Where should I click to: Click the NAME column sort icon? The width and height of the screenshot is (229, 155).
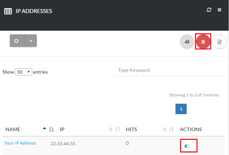tap(51, 129)
